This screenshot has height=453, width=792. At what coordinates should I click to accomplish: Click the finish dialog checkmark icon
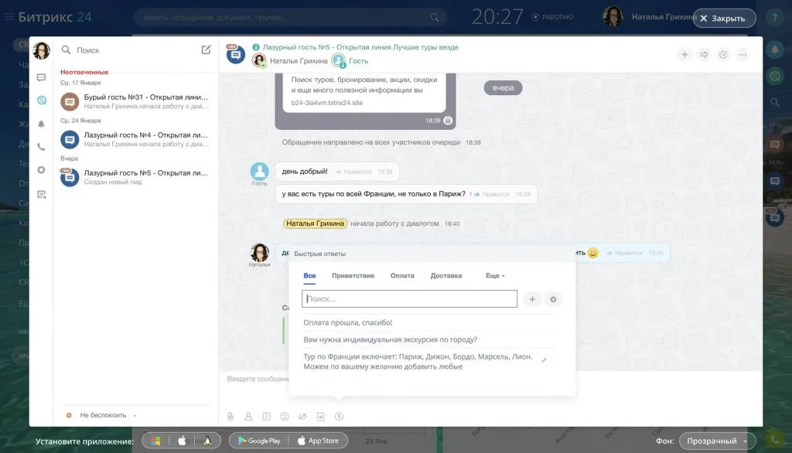coord(723,55)
